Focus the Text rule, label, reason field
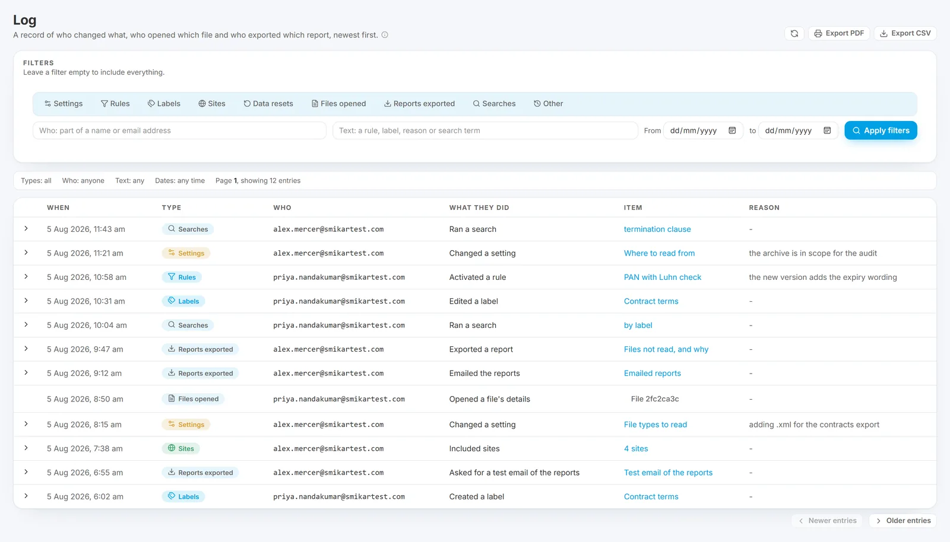Screen dimensions: 950x542 pos(485,130)
